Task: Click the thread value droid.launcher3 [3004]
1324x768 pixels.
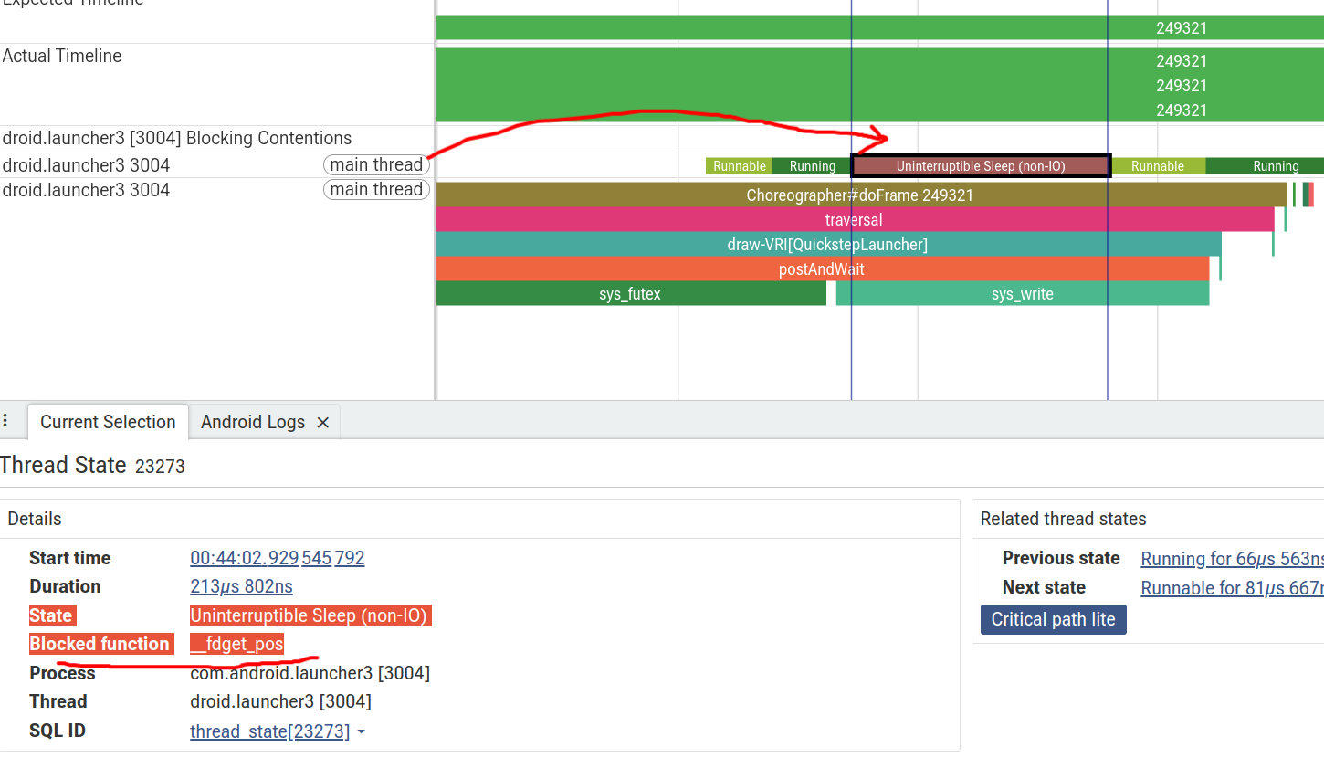Action: click(x=280, y=701)
